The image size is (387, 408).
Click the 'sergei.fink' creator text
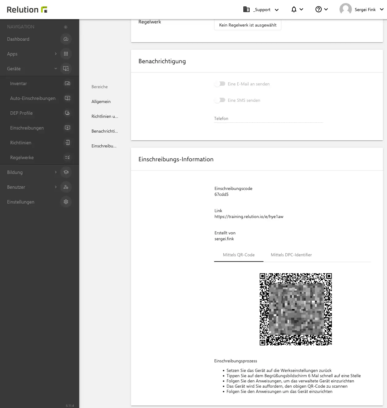pyautogui.click(x=224, y=239)
